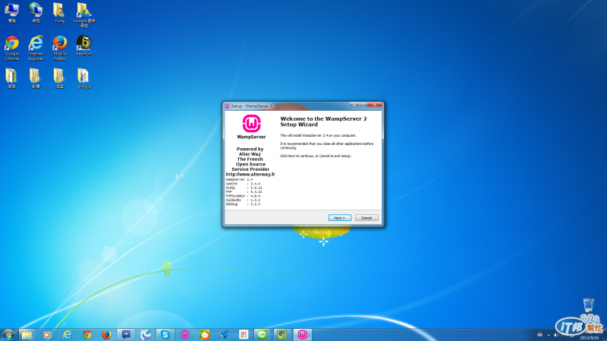Open the colorful grid taskbar app
This screenshot has height=341, width=607.
click(244, 335)
